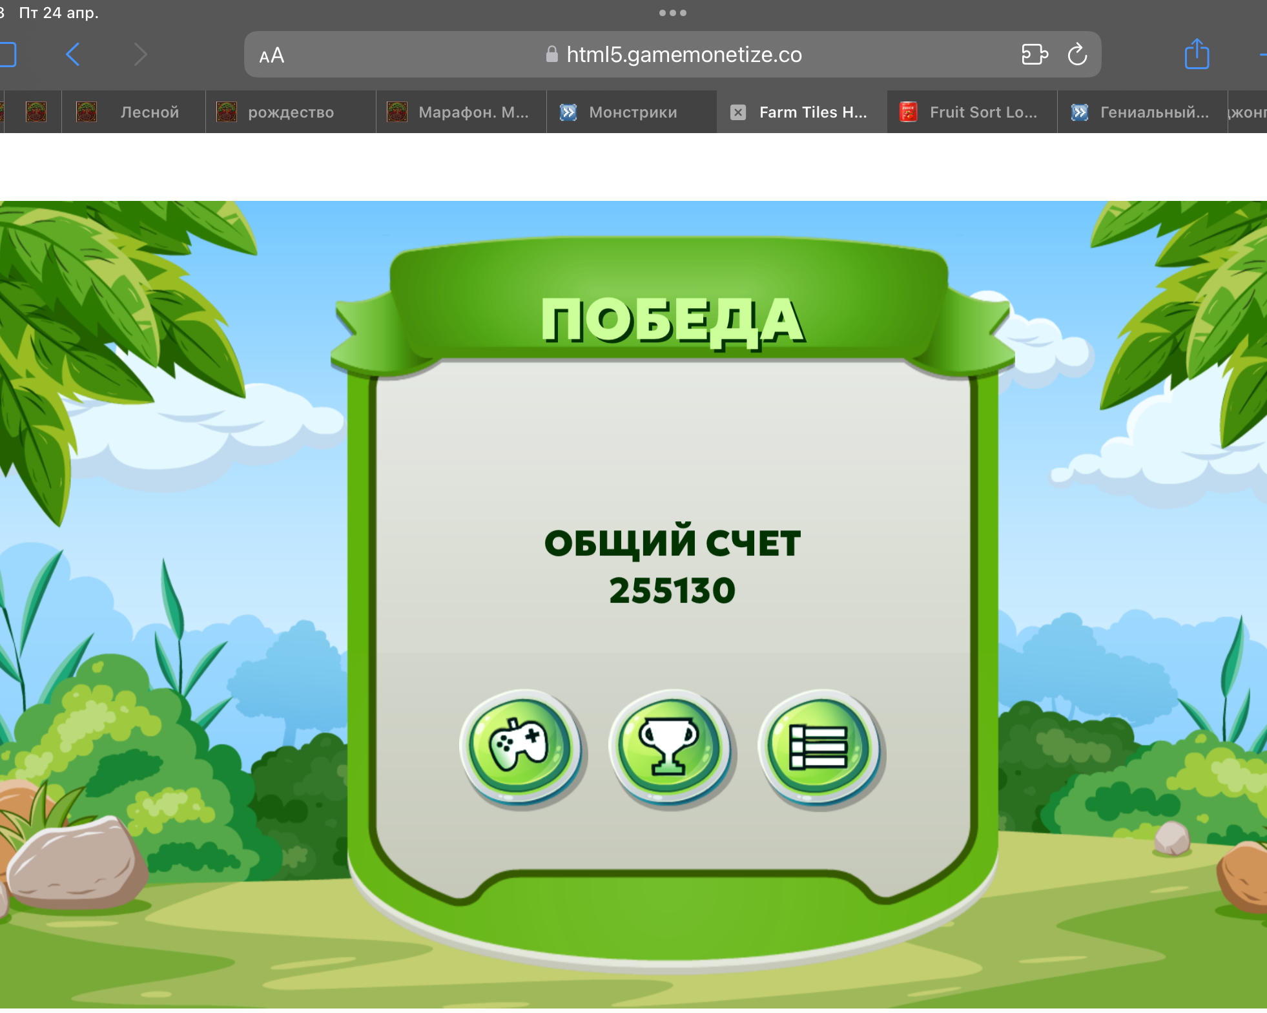Close the Farm Tiles tab
The image size is (1267, 1013).
738,112
